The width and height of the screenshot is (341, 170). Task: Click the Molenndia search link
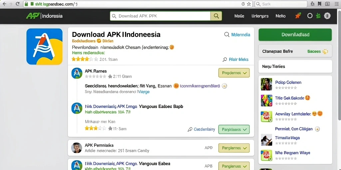[240, 35]
